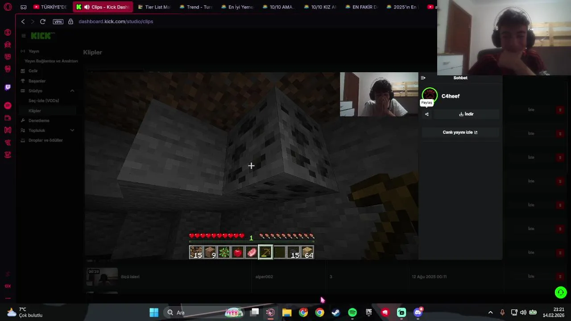Switch to the EN FAKİR tab
Viewport: 571px width, 321px height.
coord(361,7)
